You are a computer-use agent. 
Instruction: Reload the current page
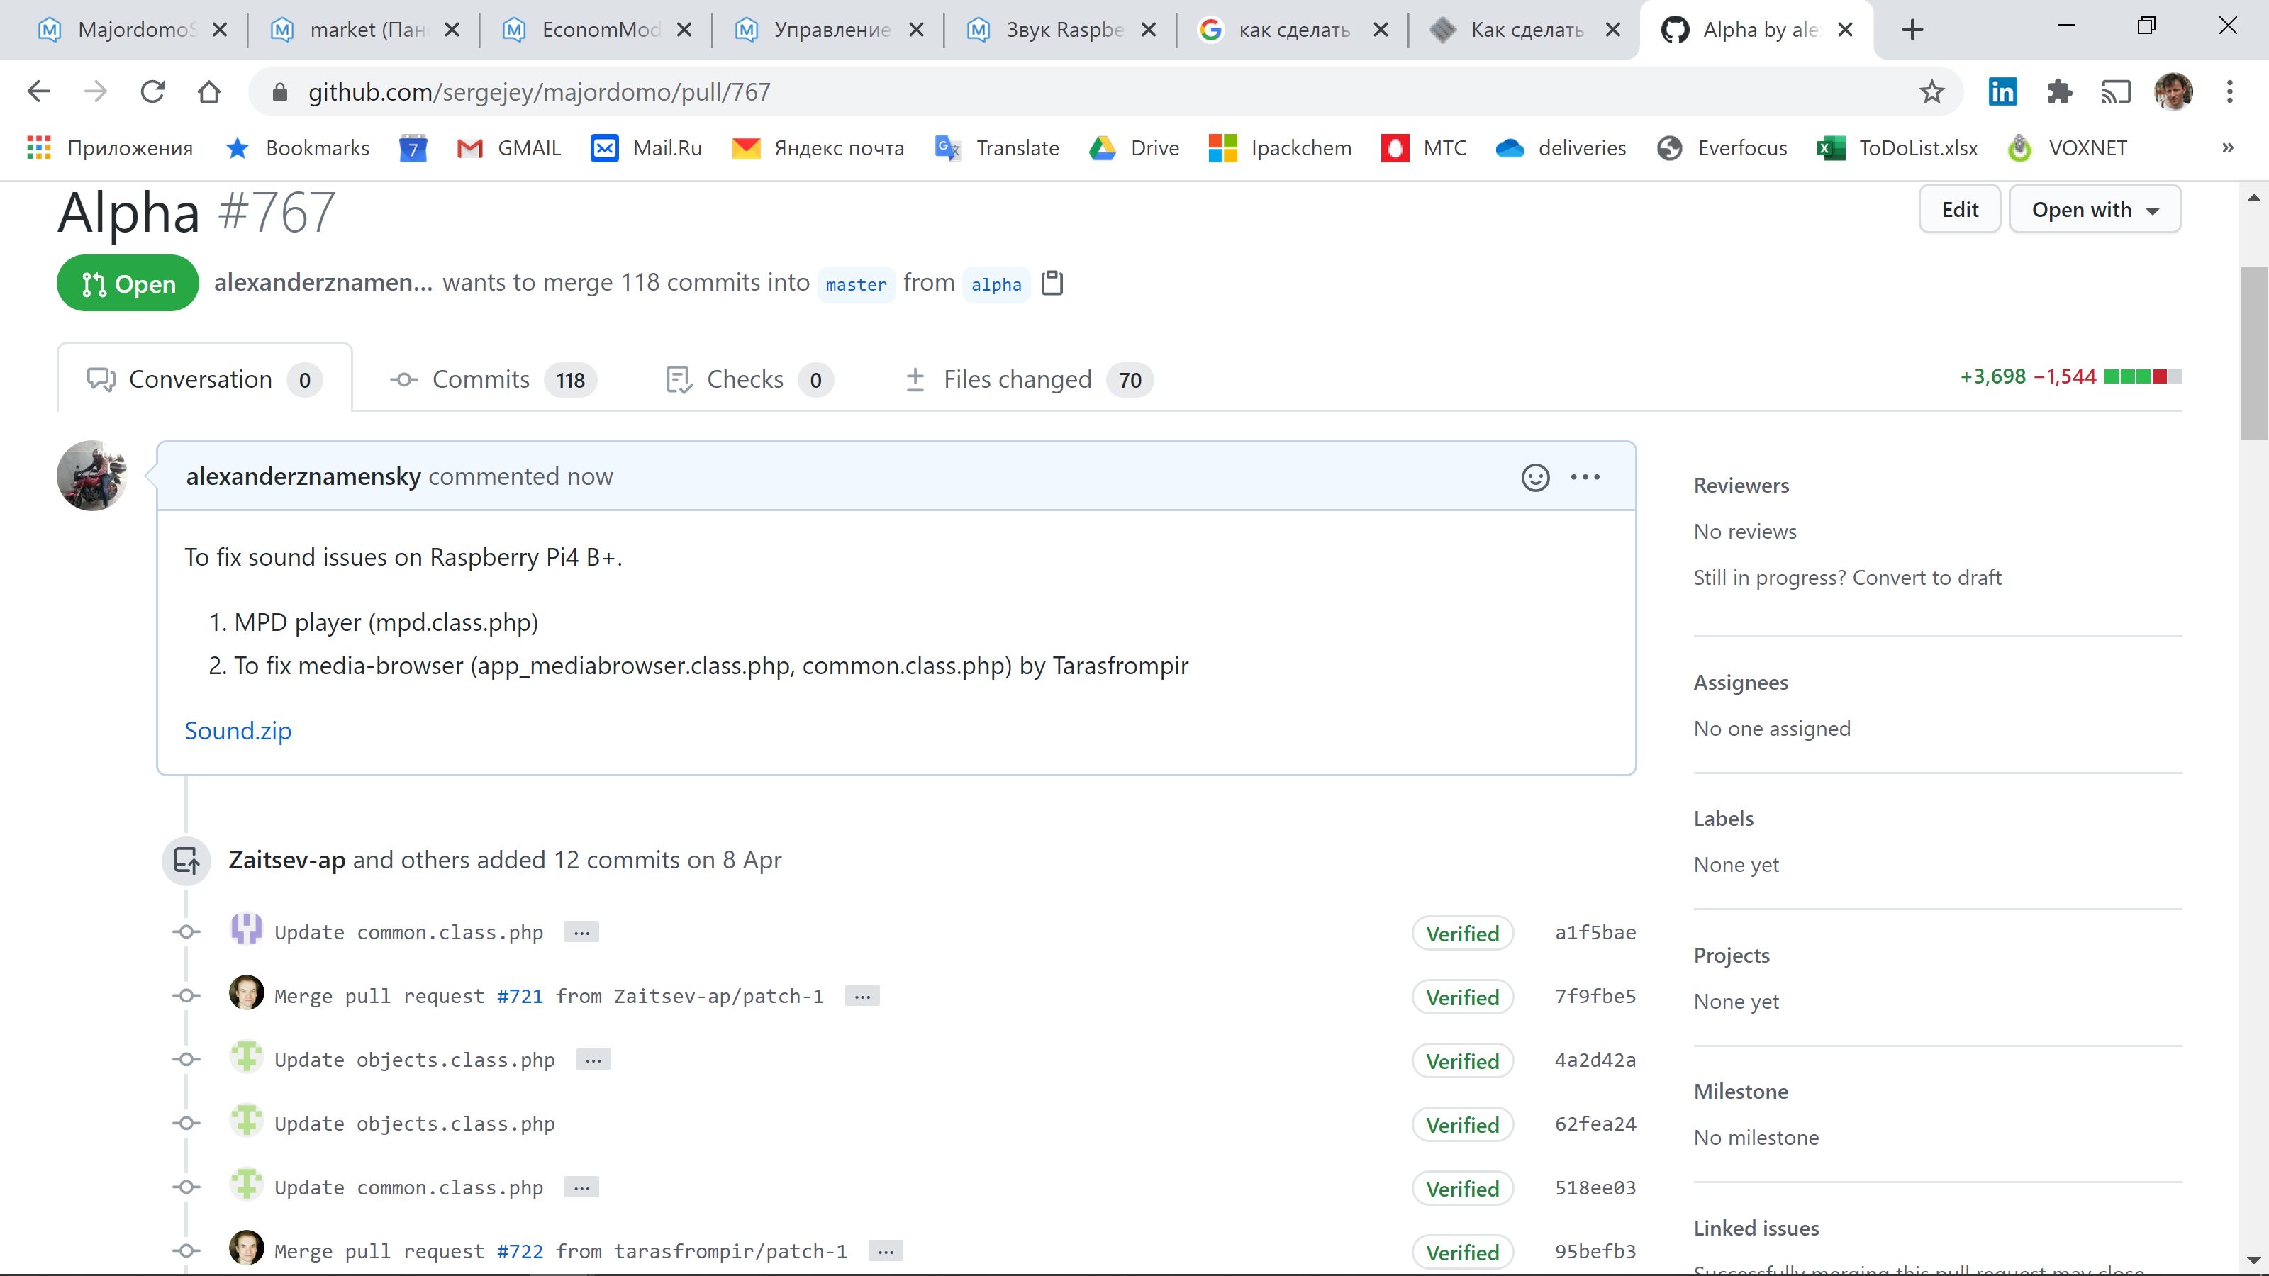click(153, 91)
